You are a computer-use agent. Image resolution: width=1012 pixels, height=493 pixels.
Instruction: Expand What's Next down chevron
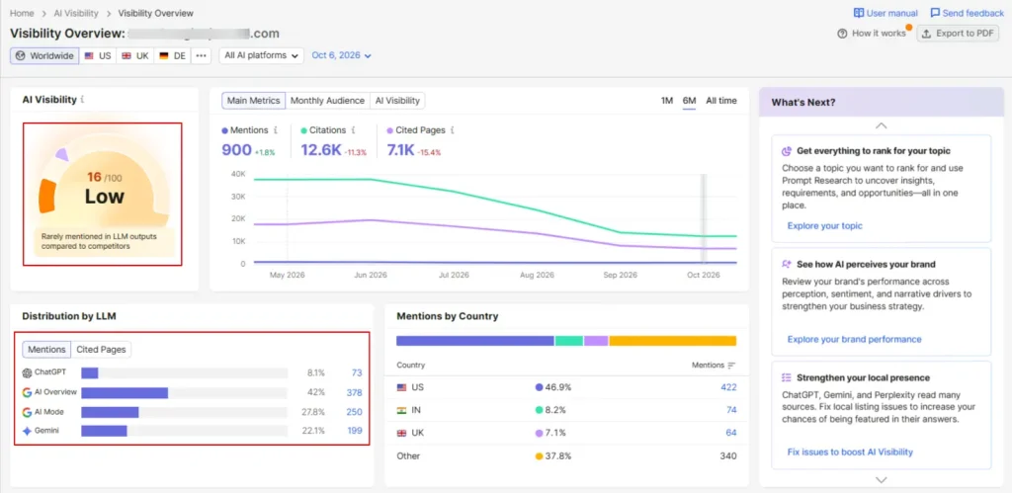pyautogui.click(x=881, y=479)
